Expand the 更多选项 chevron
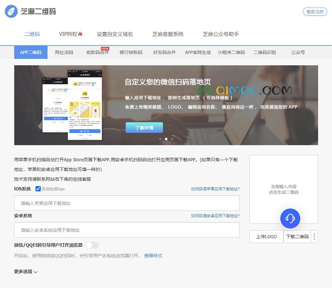Viewport: 332px width, 288px height. tap(35, 272)
